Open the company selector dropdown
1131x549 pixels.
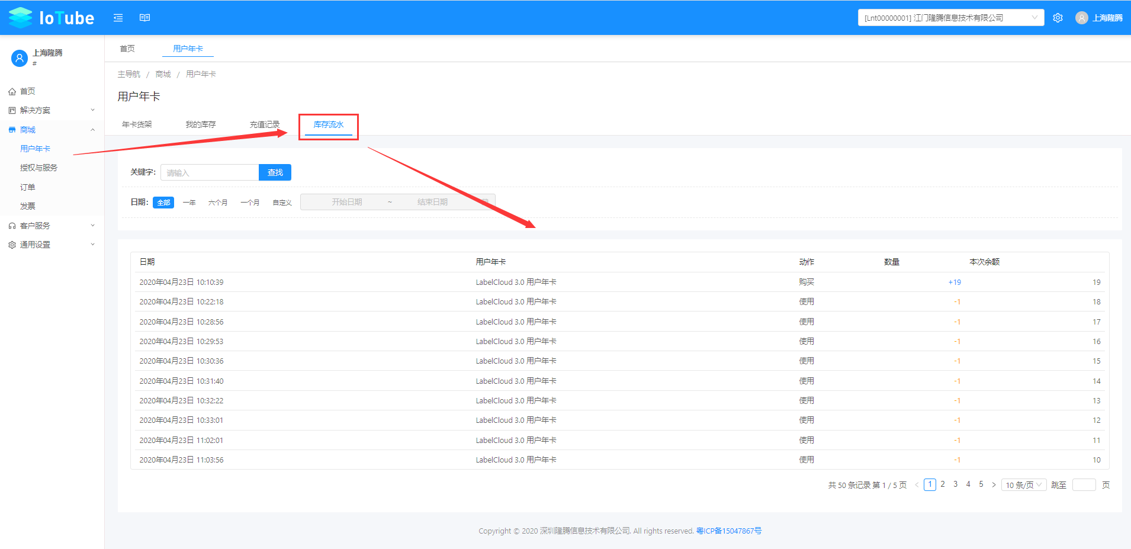point(951,18)
